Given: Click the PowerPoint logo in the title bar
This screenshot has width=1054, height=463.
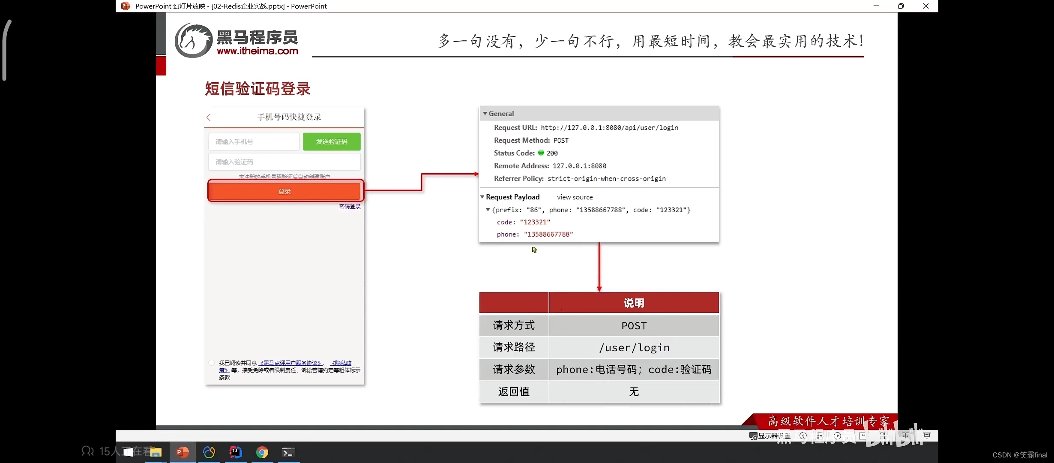Looking at the screenshot, I should [125, 6].
